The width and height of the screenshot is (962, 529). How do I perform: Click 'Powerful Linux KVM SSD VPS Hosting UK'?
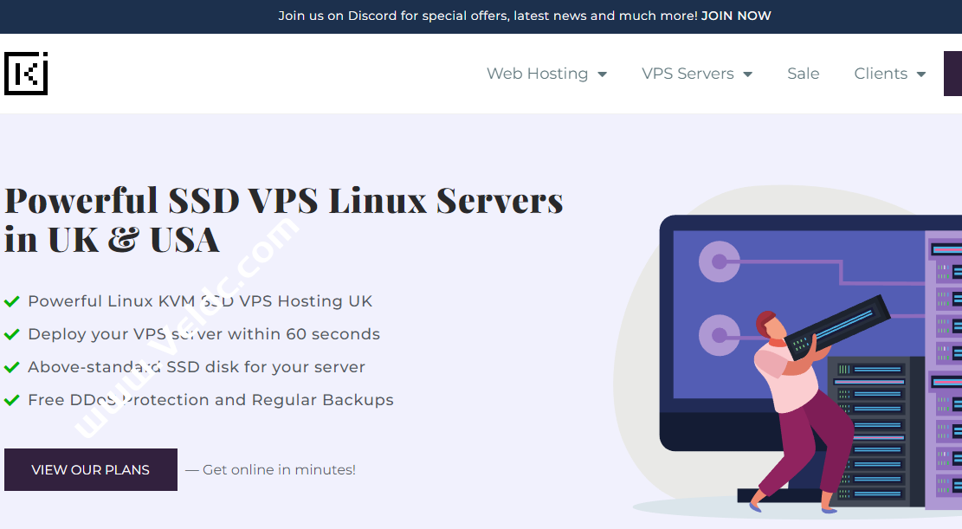click(200, 301)
